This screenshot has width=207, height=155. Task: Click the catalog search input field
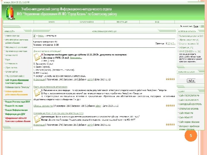tap(191, 76)
